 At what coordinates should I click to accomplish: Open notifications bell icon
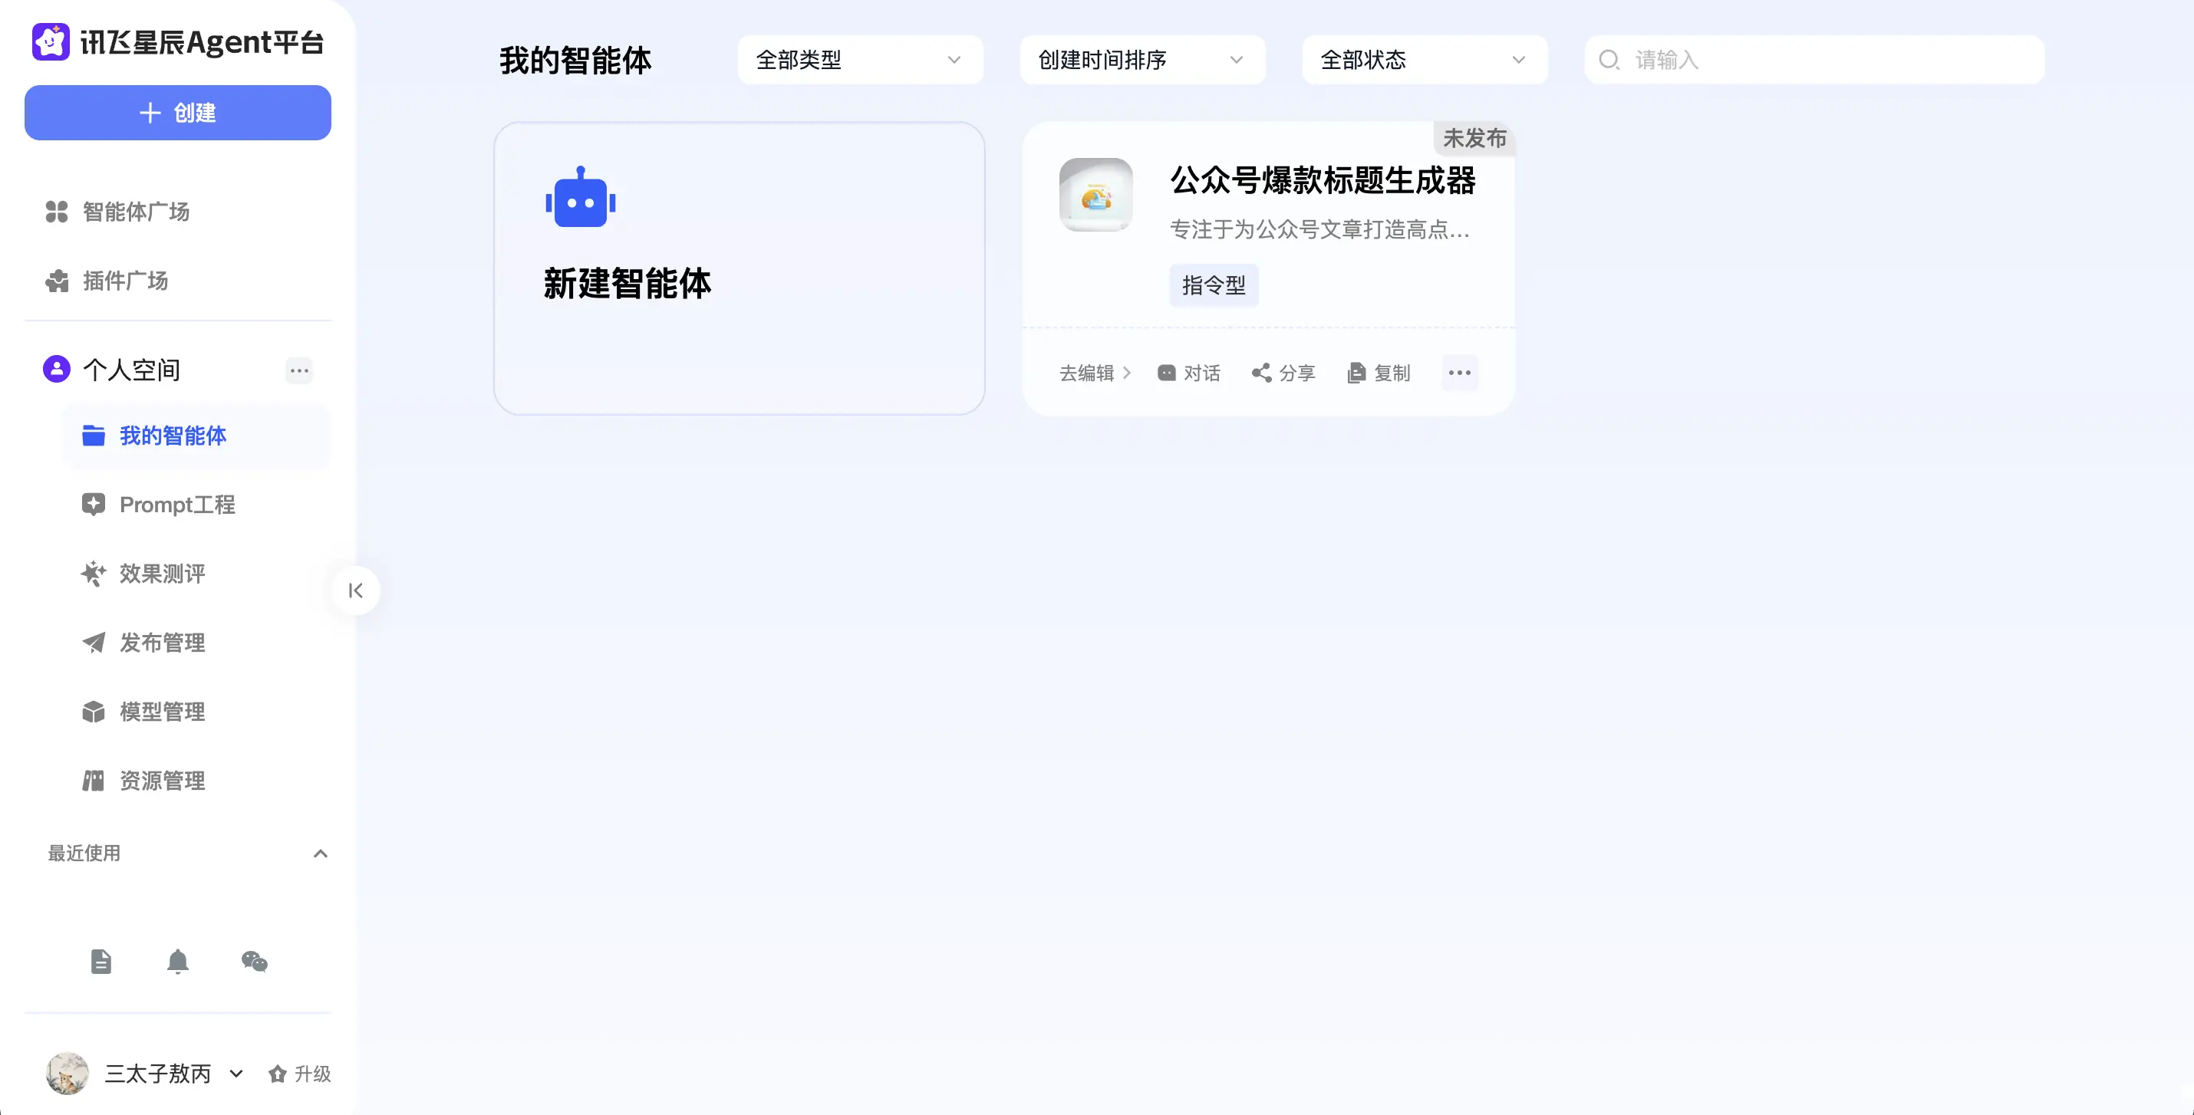coord(177,961)
